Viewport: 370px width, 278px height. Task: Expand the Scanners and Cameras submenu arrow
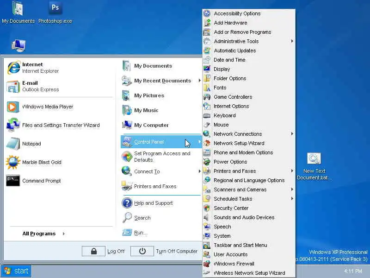pyautogui.click(x=292, y=190)
